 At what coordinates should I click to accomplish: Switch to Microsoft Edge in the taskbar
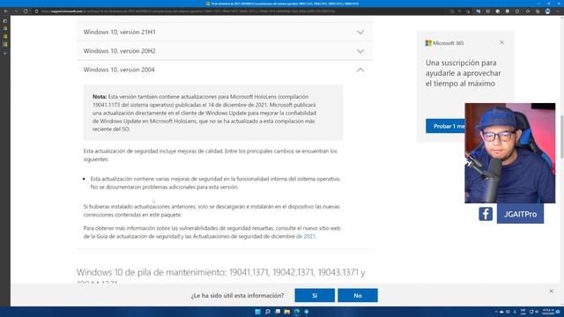[297, 312]
